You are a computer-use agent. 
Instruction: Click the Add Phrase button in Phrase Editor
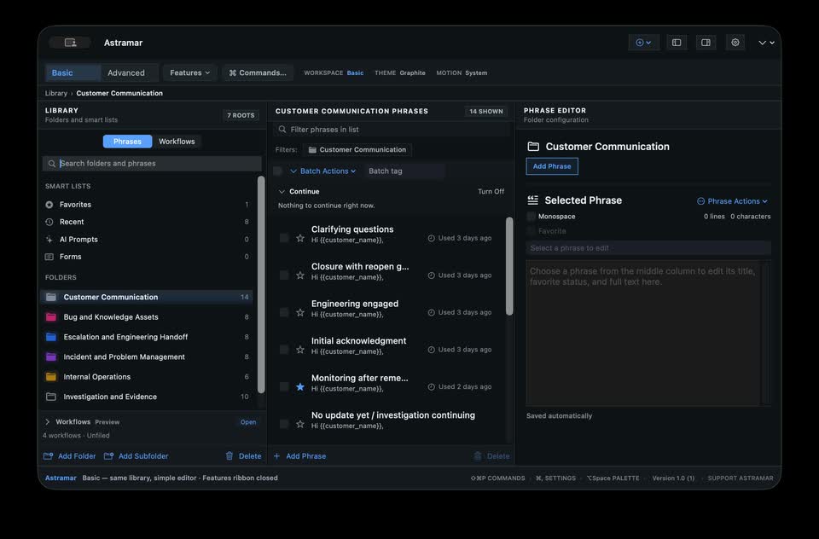pos(552,166)
